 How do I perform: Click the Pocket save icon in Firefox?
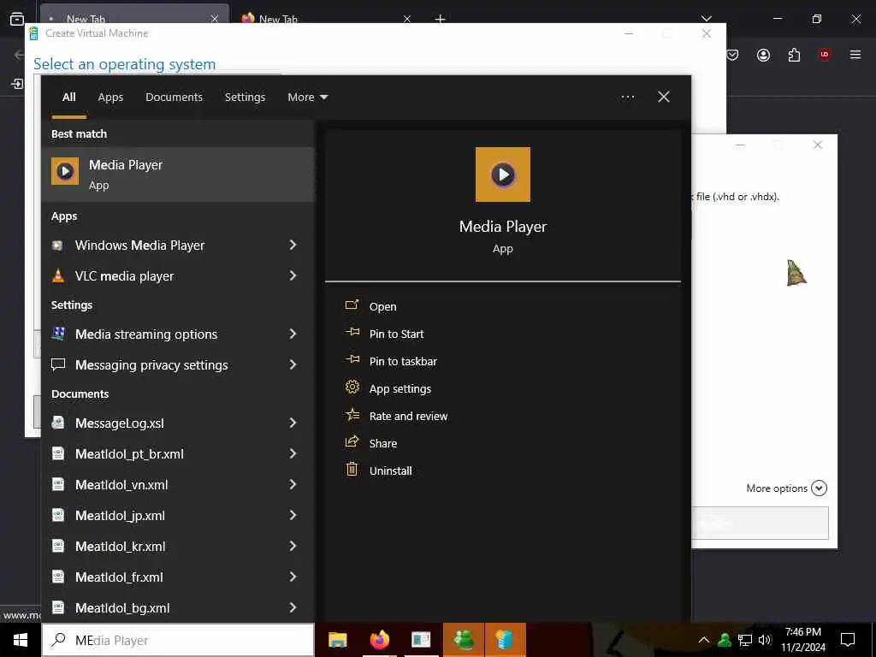click(x=732, y=55)
